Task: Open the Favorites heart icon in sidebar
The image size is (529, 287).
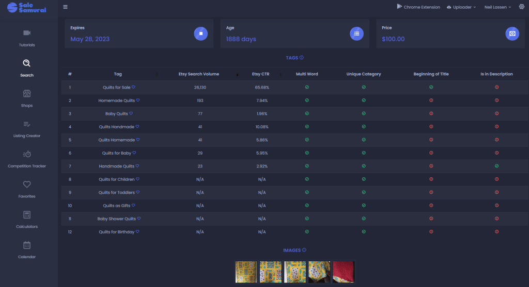Action: point(27,184)
